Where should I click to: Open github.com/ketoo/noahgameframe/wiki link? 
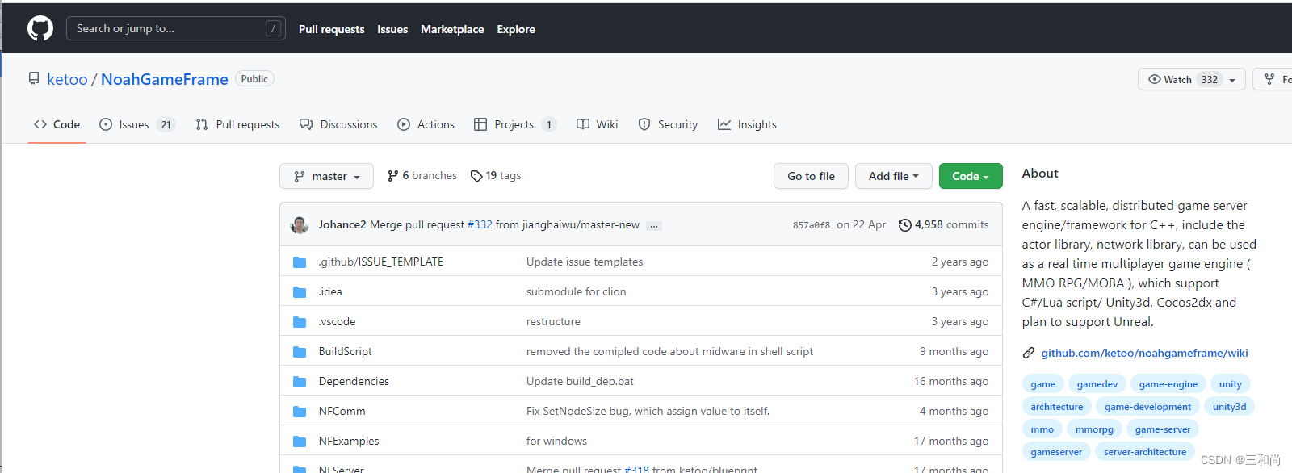1144,353
